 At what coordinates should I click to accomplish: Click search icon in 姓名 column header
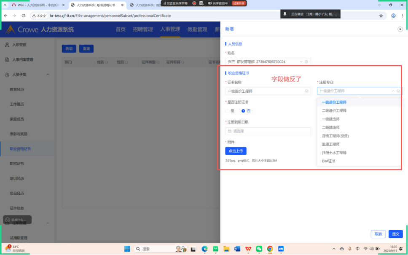tap(106, 62)
